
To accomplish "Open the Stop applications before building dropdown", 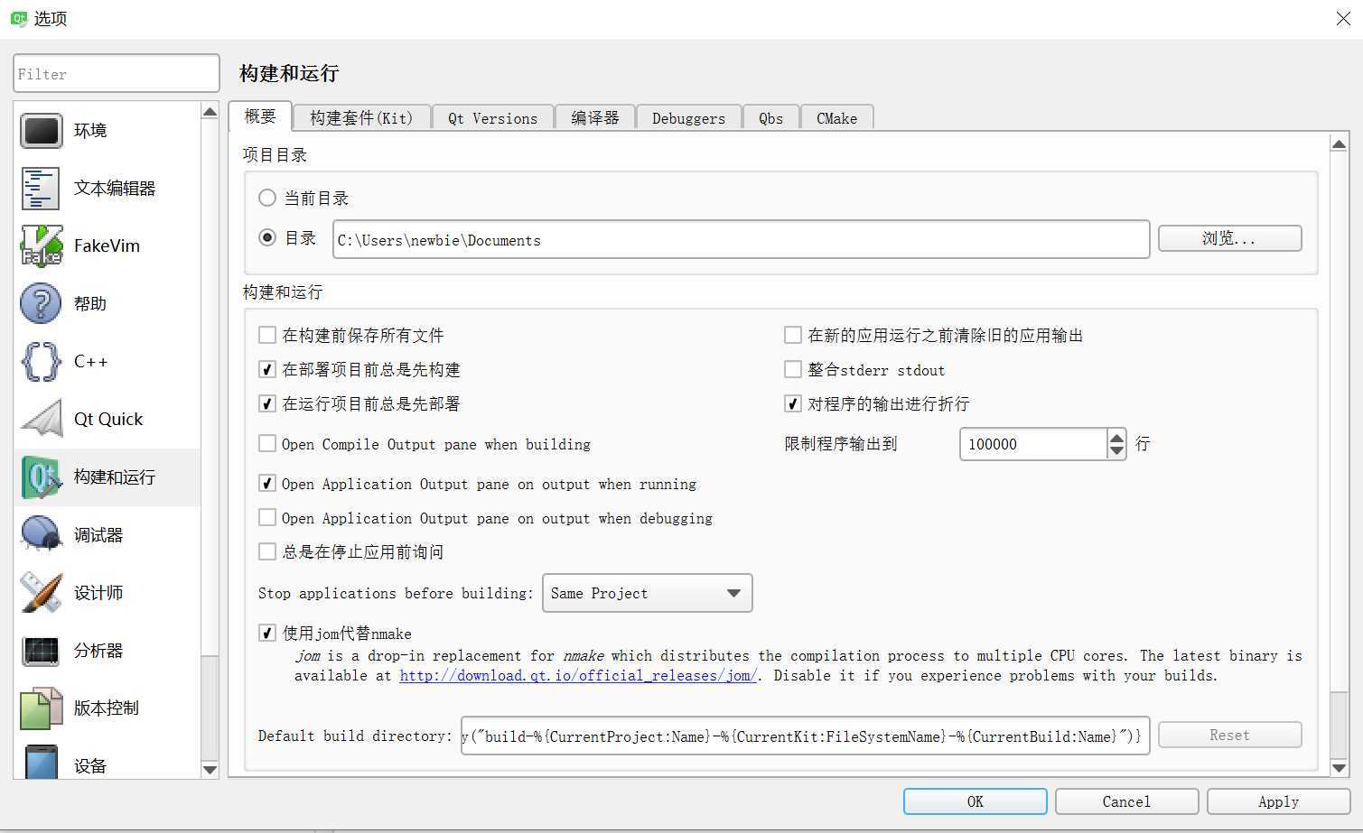I will coord(647,593).
